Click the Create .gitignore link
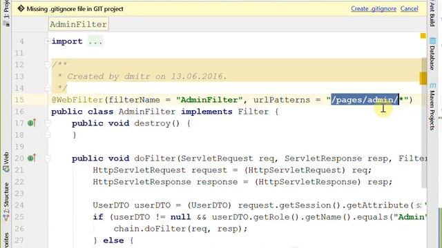442x248 pixels. 374,9
